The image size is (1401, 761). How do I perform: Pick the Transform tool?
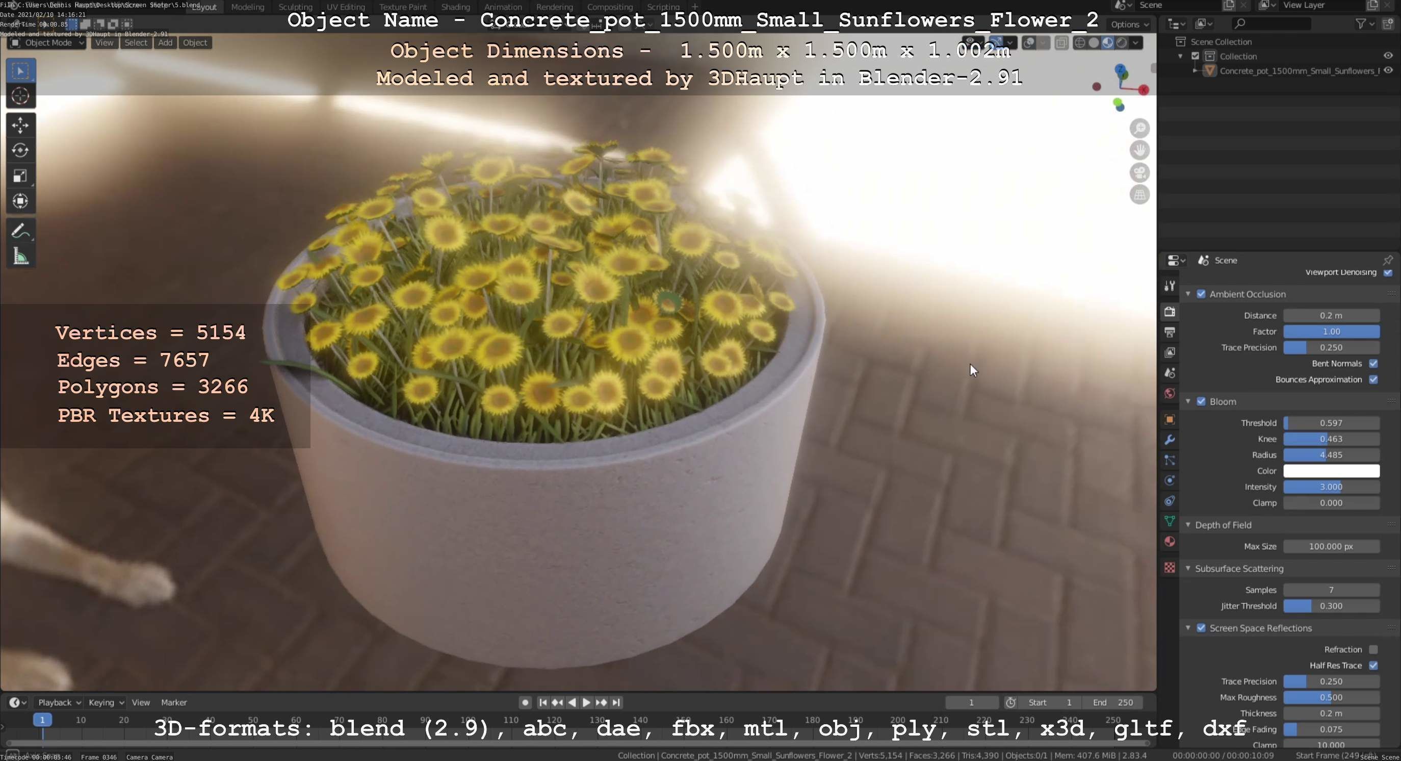pyautogui.click(x=20, y=201)
